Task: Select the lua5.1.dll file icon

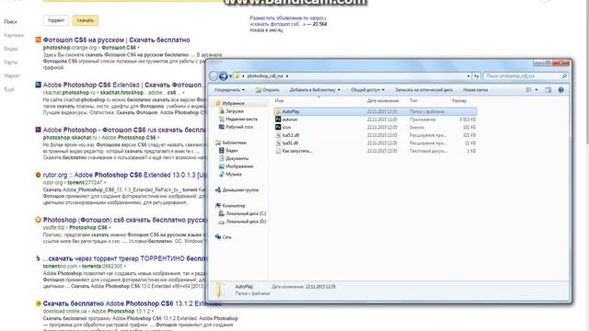Action: 278,135
